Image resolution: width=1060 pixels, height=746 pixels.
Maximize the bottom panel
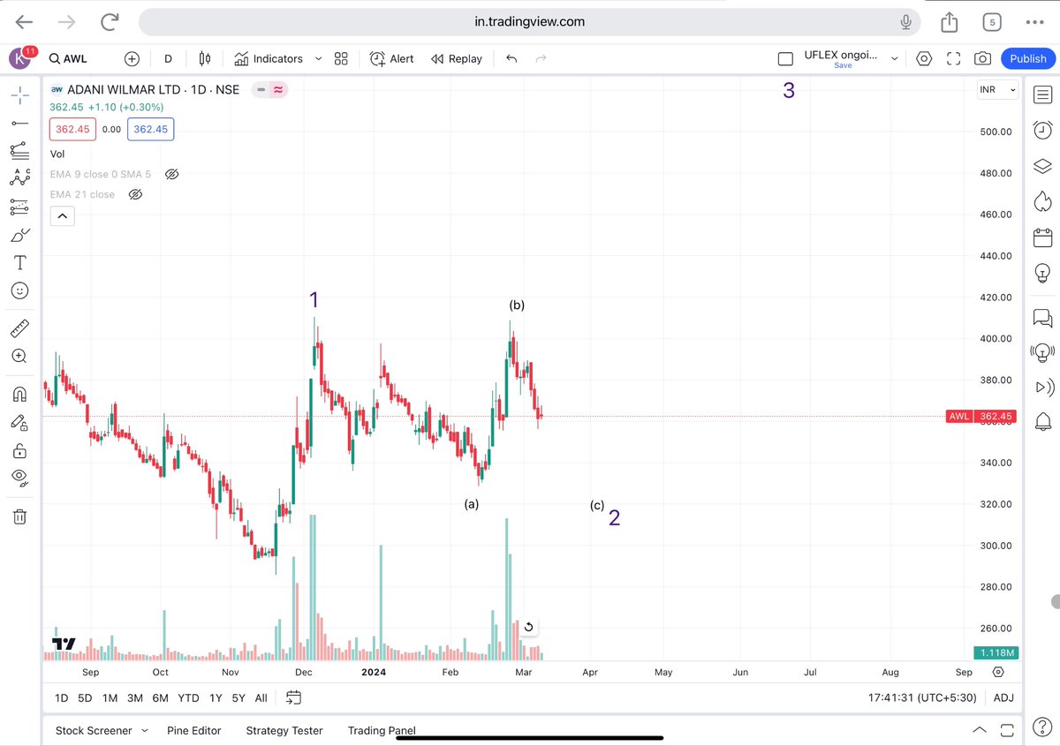pos(1006,730)
